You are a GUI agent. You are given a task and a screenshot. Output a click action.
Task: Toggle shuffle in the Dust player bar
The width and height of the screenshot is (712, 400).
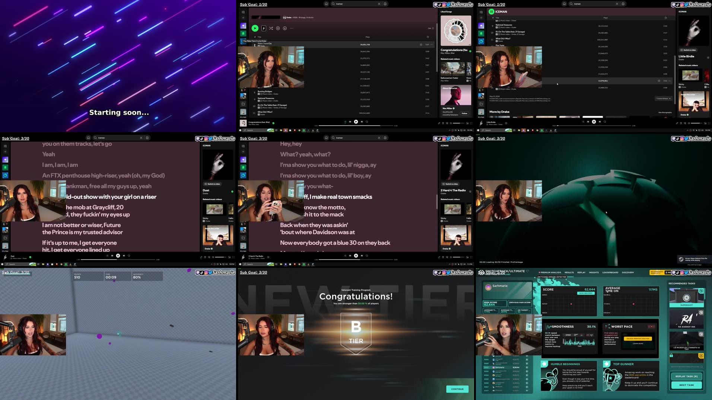(x=107, y=256)
